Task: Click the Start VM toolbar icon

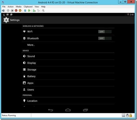Action: [x=8, y=11]
